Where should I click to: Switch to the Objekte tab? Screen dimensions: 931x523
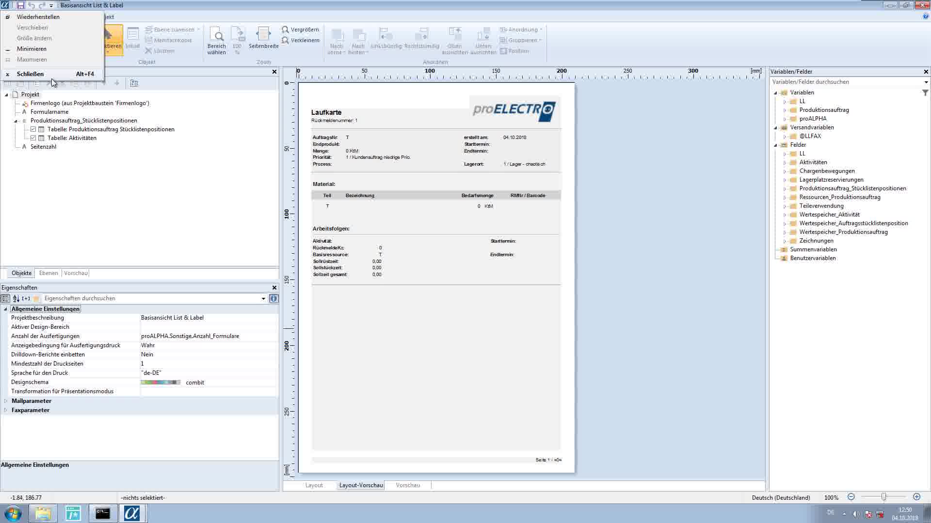click(x=21, y=273)
